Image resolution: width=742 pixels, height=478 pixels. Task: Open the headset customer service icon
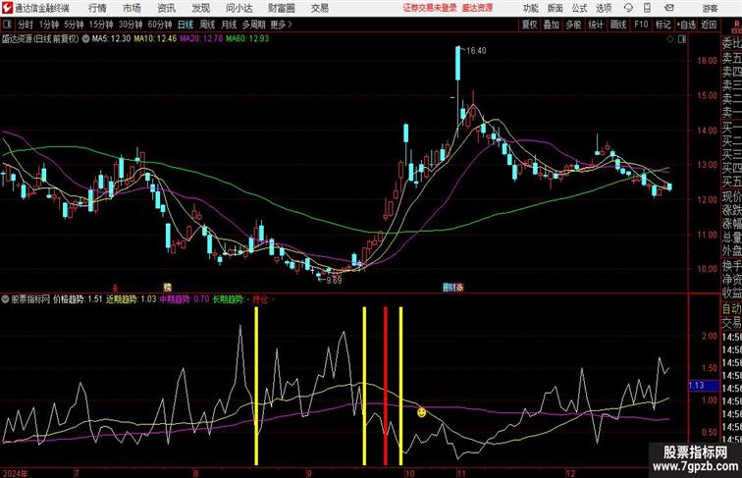coord(628,8)
